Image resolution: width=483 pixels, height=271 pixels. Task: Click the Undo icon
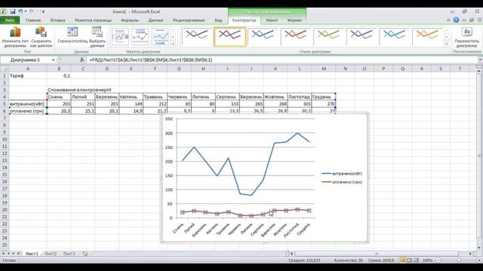click(x=20, y=12)
